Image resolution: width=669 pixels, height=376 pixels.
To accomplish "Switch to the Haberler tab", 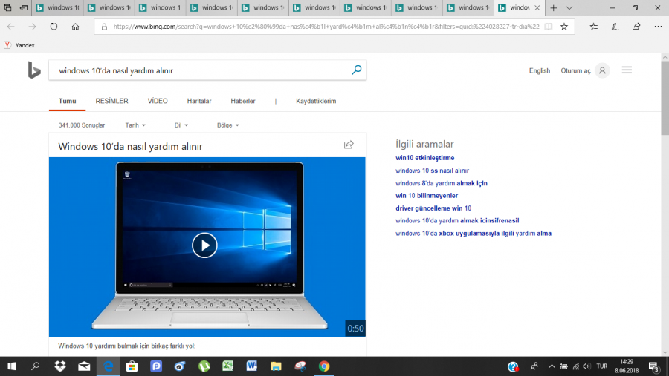I will (x=243, y=101).
